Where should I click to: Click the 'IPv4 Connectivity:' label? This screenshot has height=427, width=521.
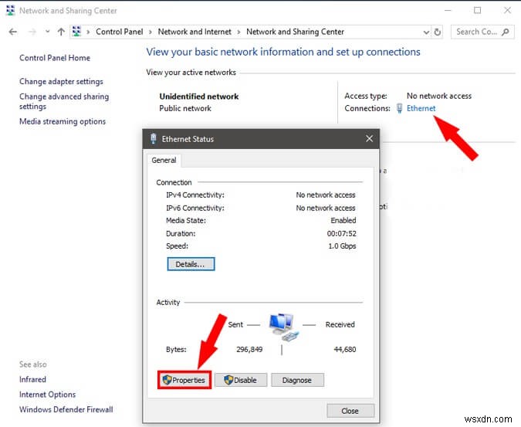click(x=195, y=195)
